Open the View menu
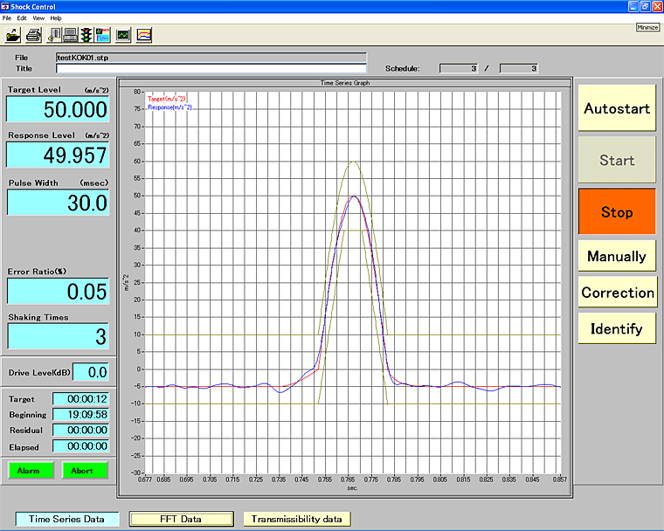Image resolution: width=664 pixels, height=531 pixels. [x=38, y=18]
